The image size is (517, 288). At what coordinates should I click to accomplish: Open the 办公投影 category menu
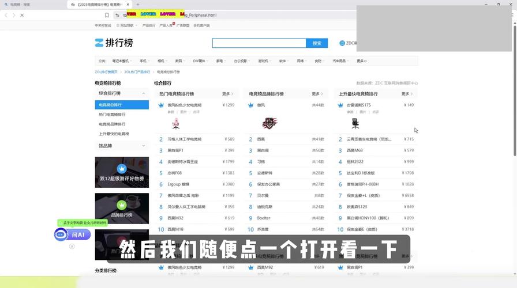coord(242,61)
